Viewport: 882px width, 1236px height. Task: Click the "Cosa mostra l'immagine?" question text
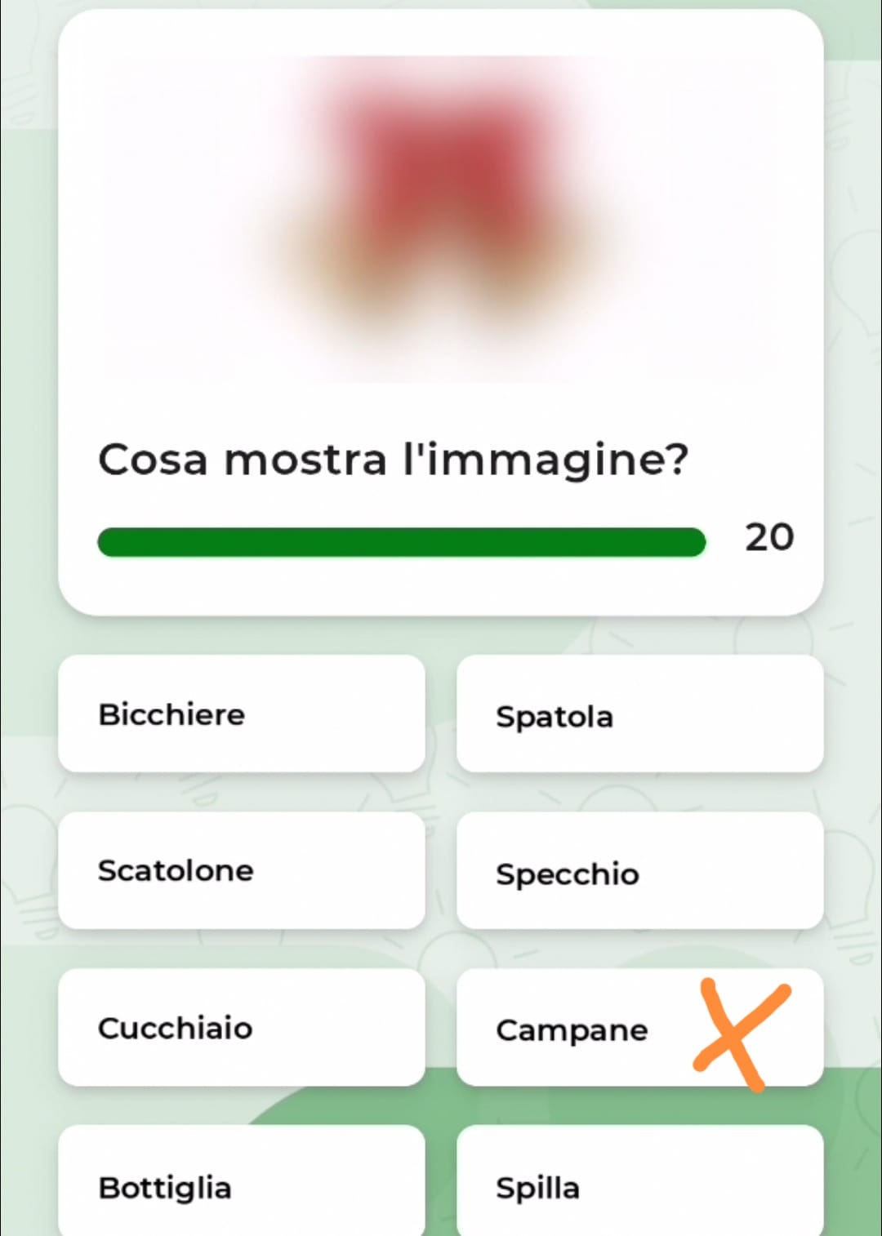(393, 459)
